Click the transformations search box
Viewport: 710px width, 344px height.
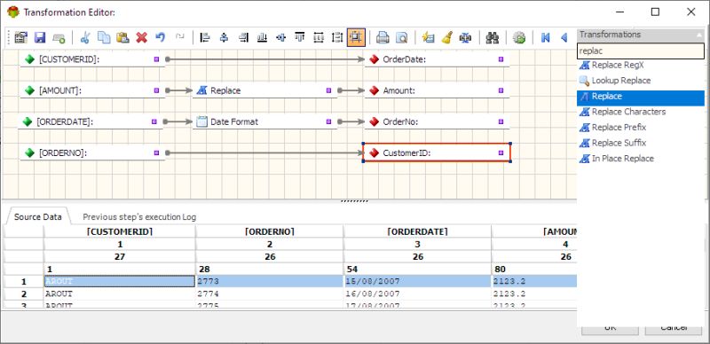[640, 51]
